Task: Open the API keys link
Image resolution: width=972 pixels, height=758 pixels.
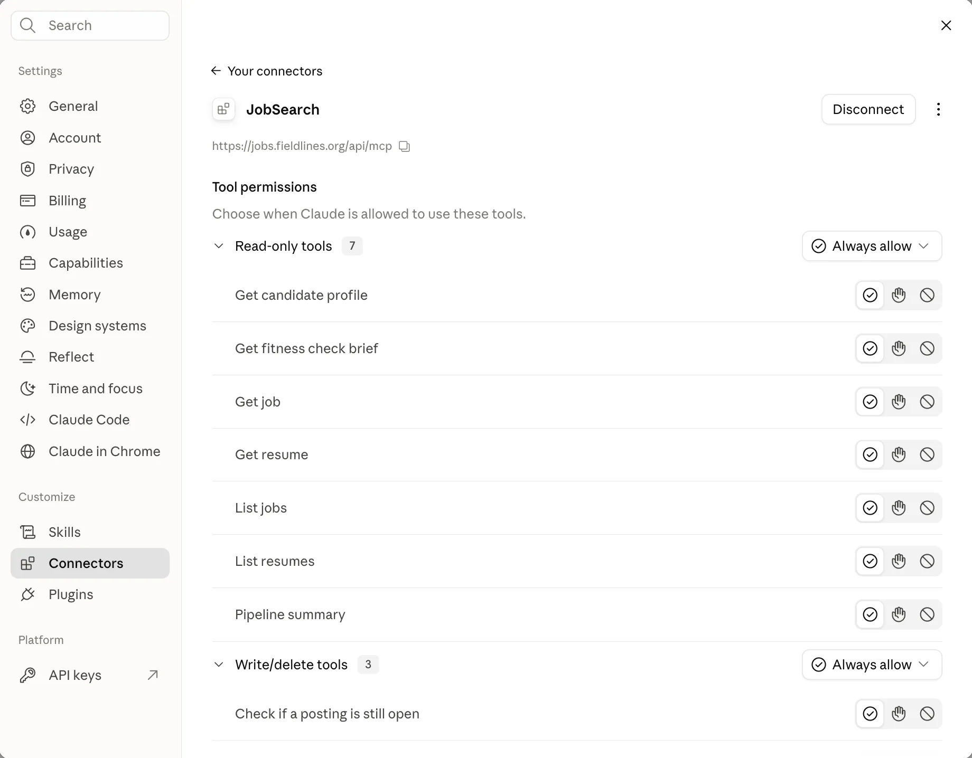Action: pos(90,675)
